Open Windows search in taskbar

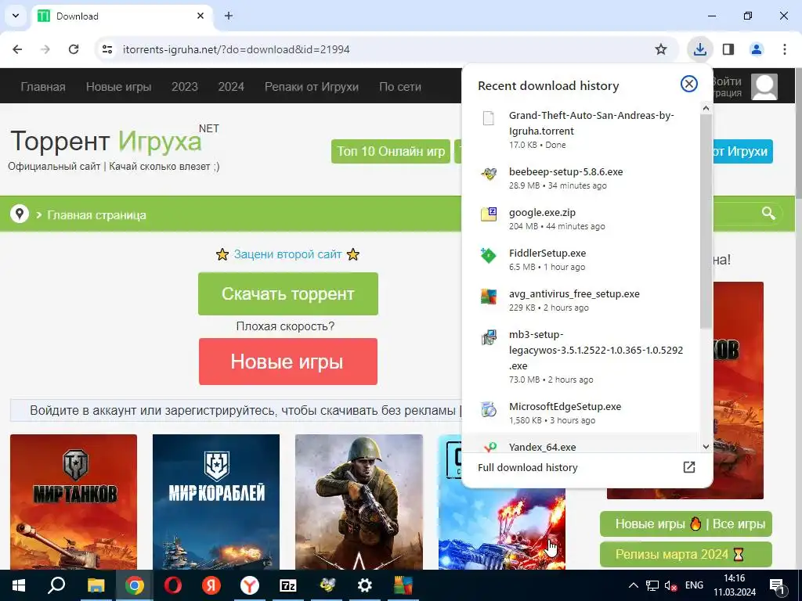(x=56, y=585)
